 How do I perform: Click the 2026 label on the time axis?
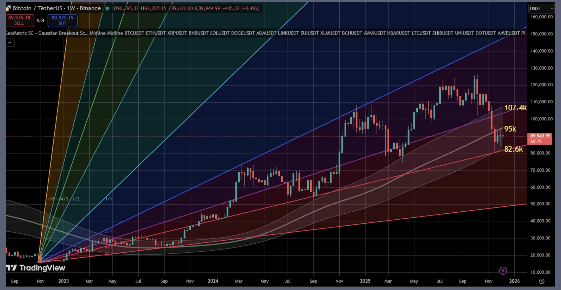514,281
